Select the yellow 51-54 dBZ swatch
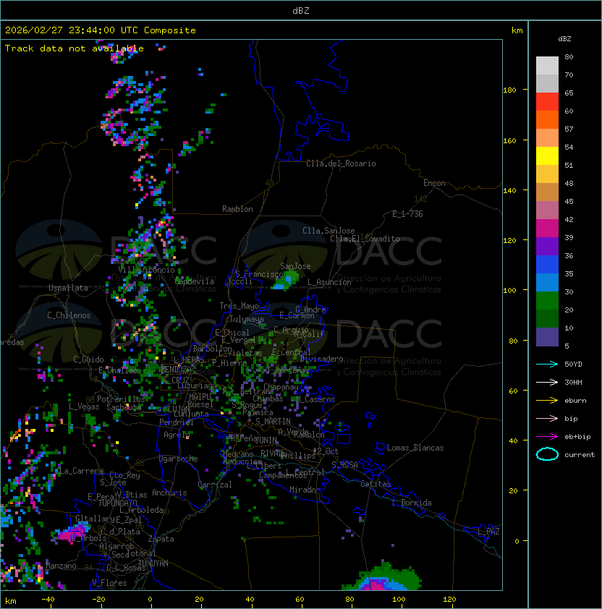Viewport: 602px width, 609px height. pyautogui.click(x=547, y=156)
